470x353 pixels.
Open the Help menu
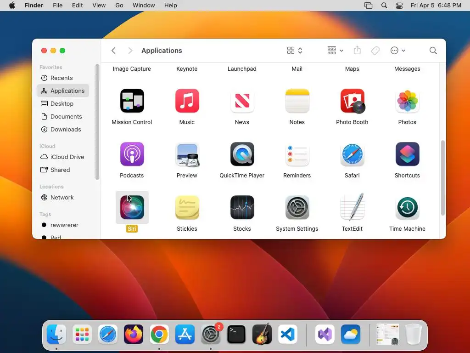[x=171, y=6]
